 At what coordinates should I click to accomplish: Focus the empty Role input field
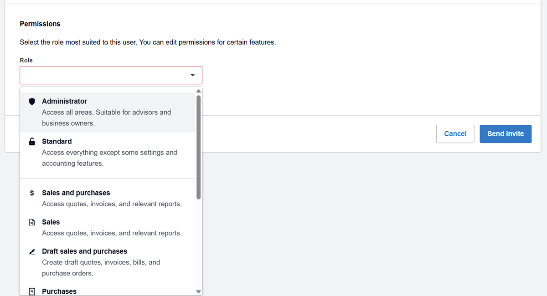111,75
